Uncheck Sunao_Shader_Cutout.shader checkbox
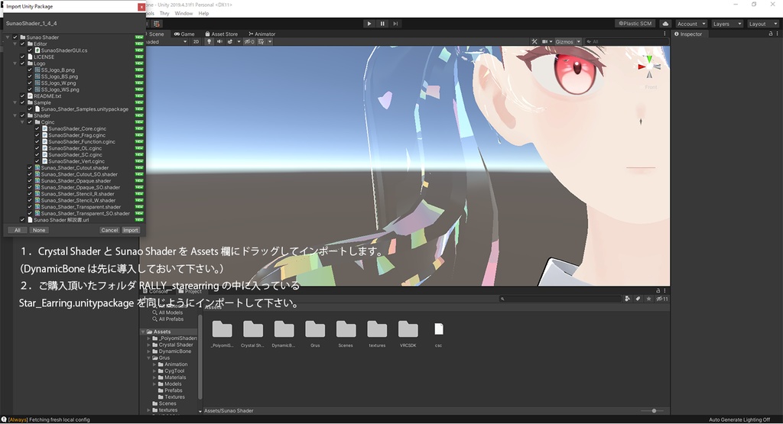Screen dimensions: 783x424 click(30, 167)
